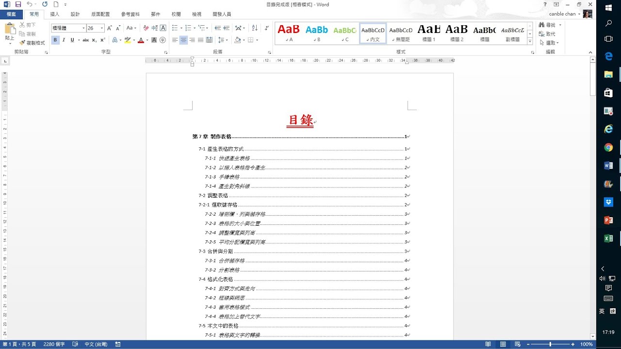The height and width of the screenshot is (349, 621).
Task: Click the distributed alignment icon
Action: 209,40
